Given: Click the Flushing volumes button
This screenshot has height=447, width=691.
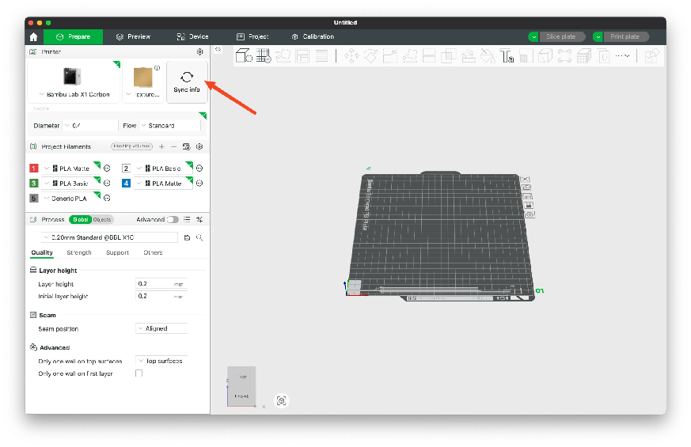Looking at the screenshot, I should tap(131, 146).
